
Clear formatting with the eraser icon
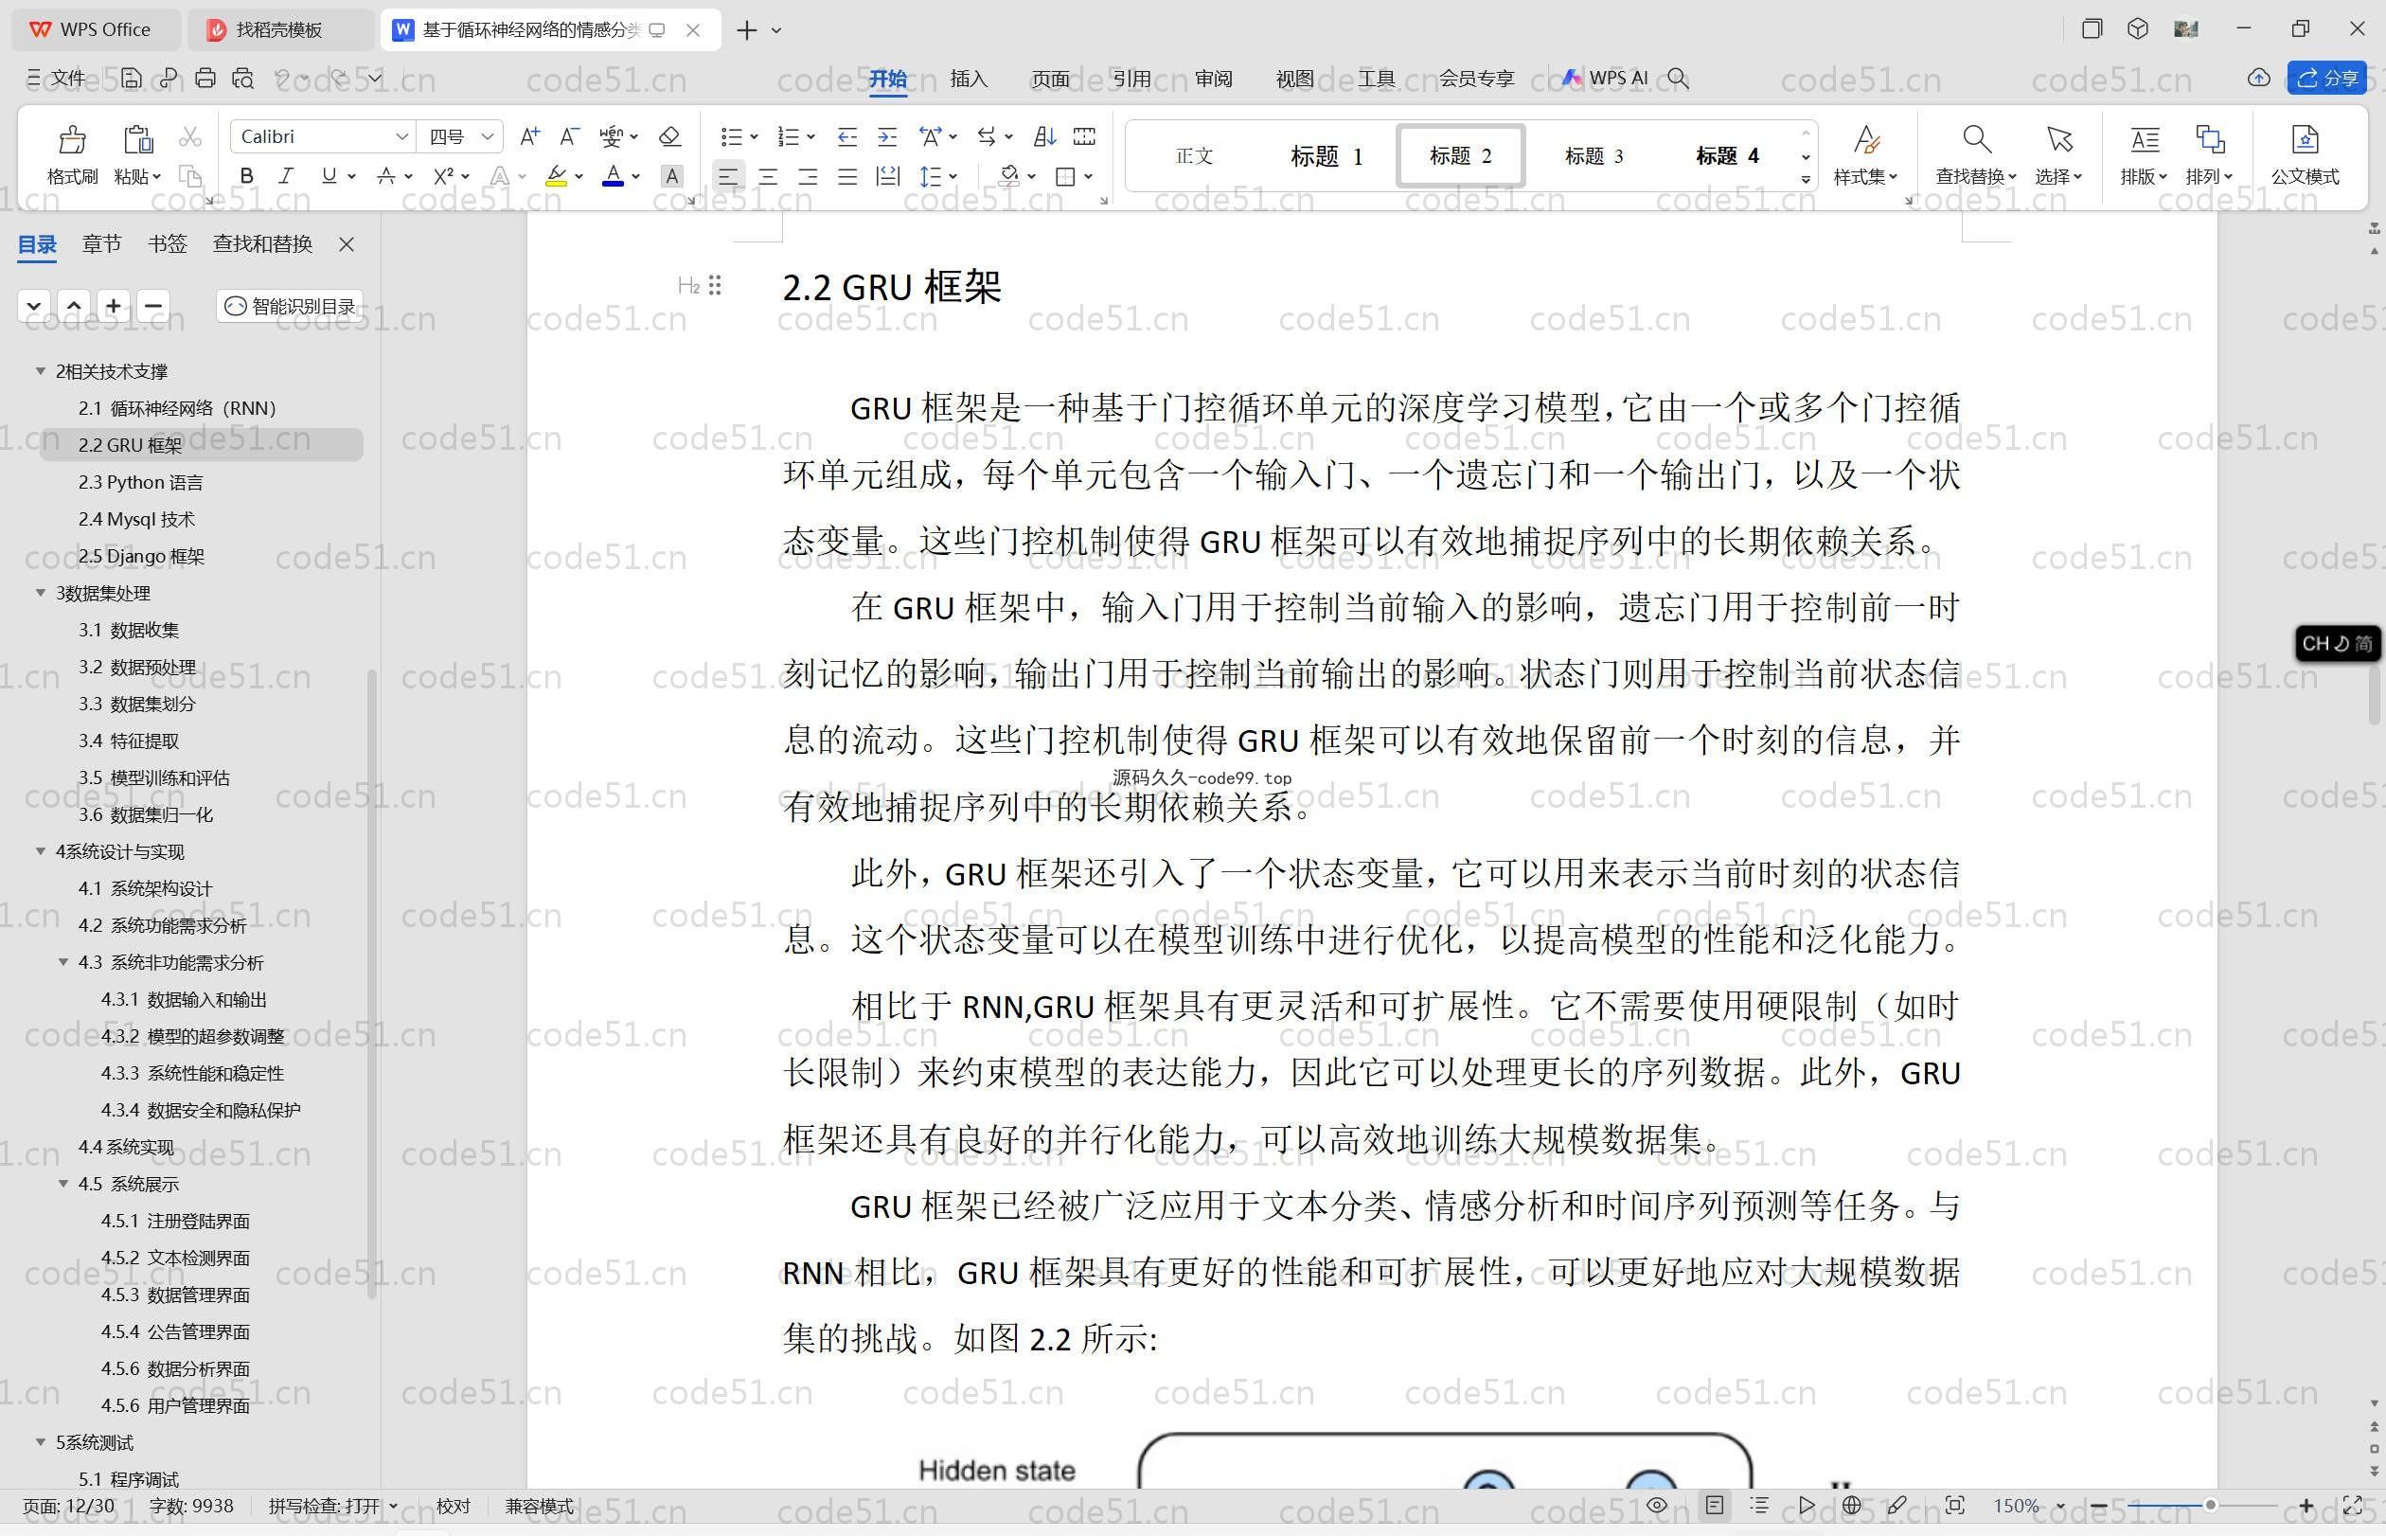pyautogui.click(x=670, y=135)
